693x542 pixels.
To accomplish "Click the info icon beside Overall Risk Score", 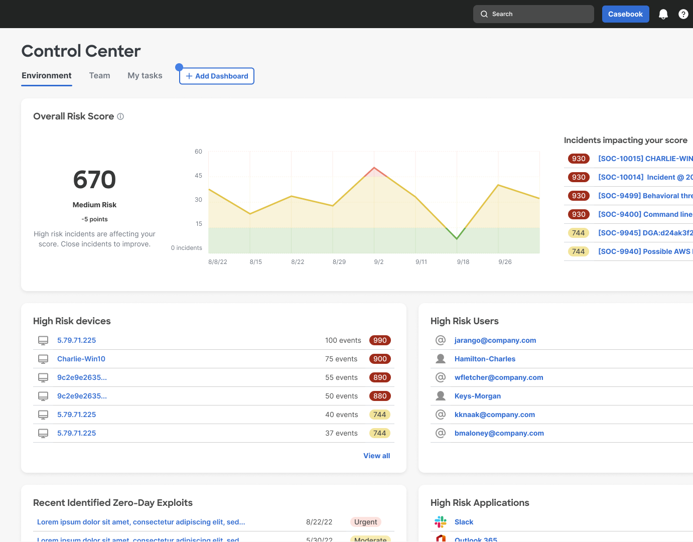I will tap(120, 116).
